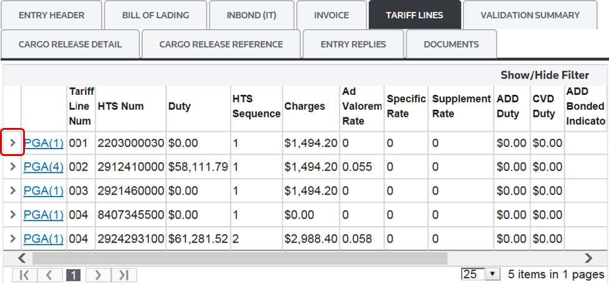
Task: Switch to the Entry Header tab
Action: click(51, 15)
